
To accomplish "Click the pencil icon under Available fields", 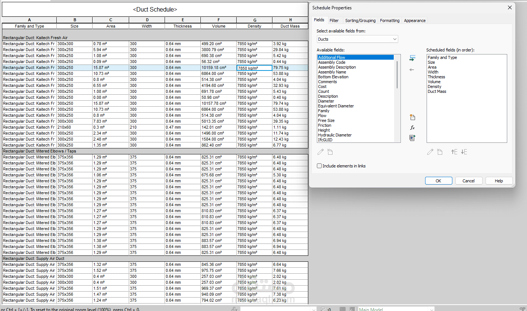I will (x=321, y=152).
